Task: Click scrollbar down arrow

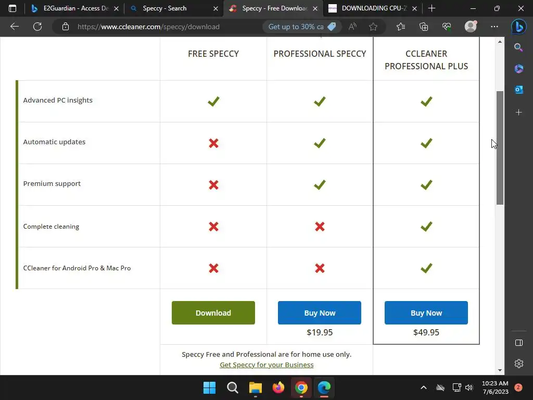Action: pyautogui.click(x=500, y=370)
